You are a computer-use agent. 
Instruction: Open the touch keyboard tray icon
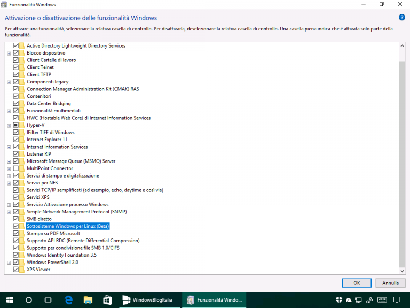382,300
